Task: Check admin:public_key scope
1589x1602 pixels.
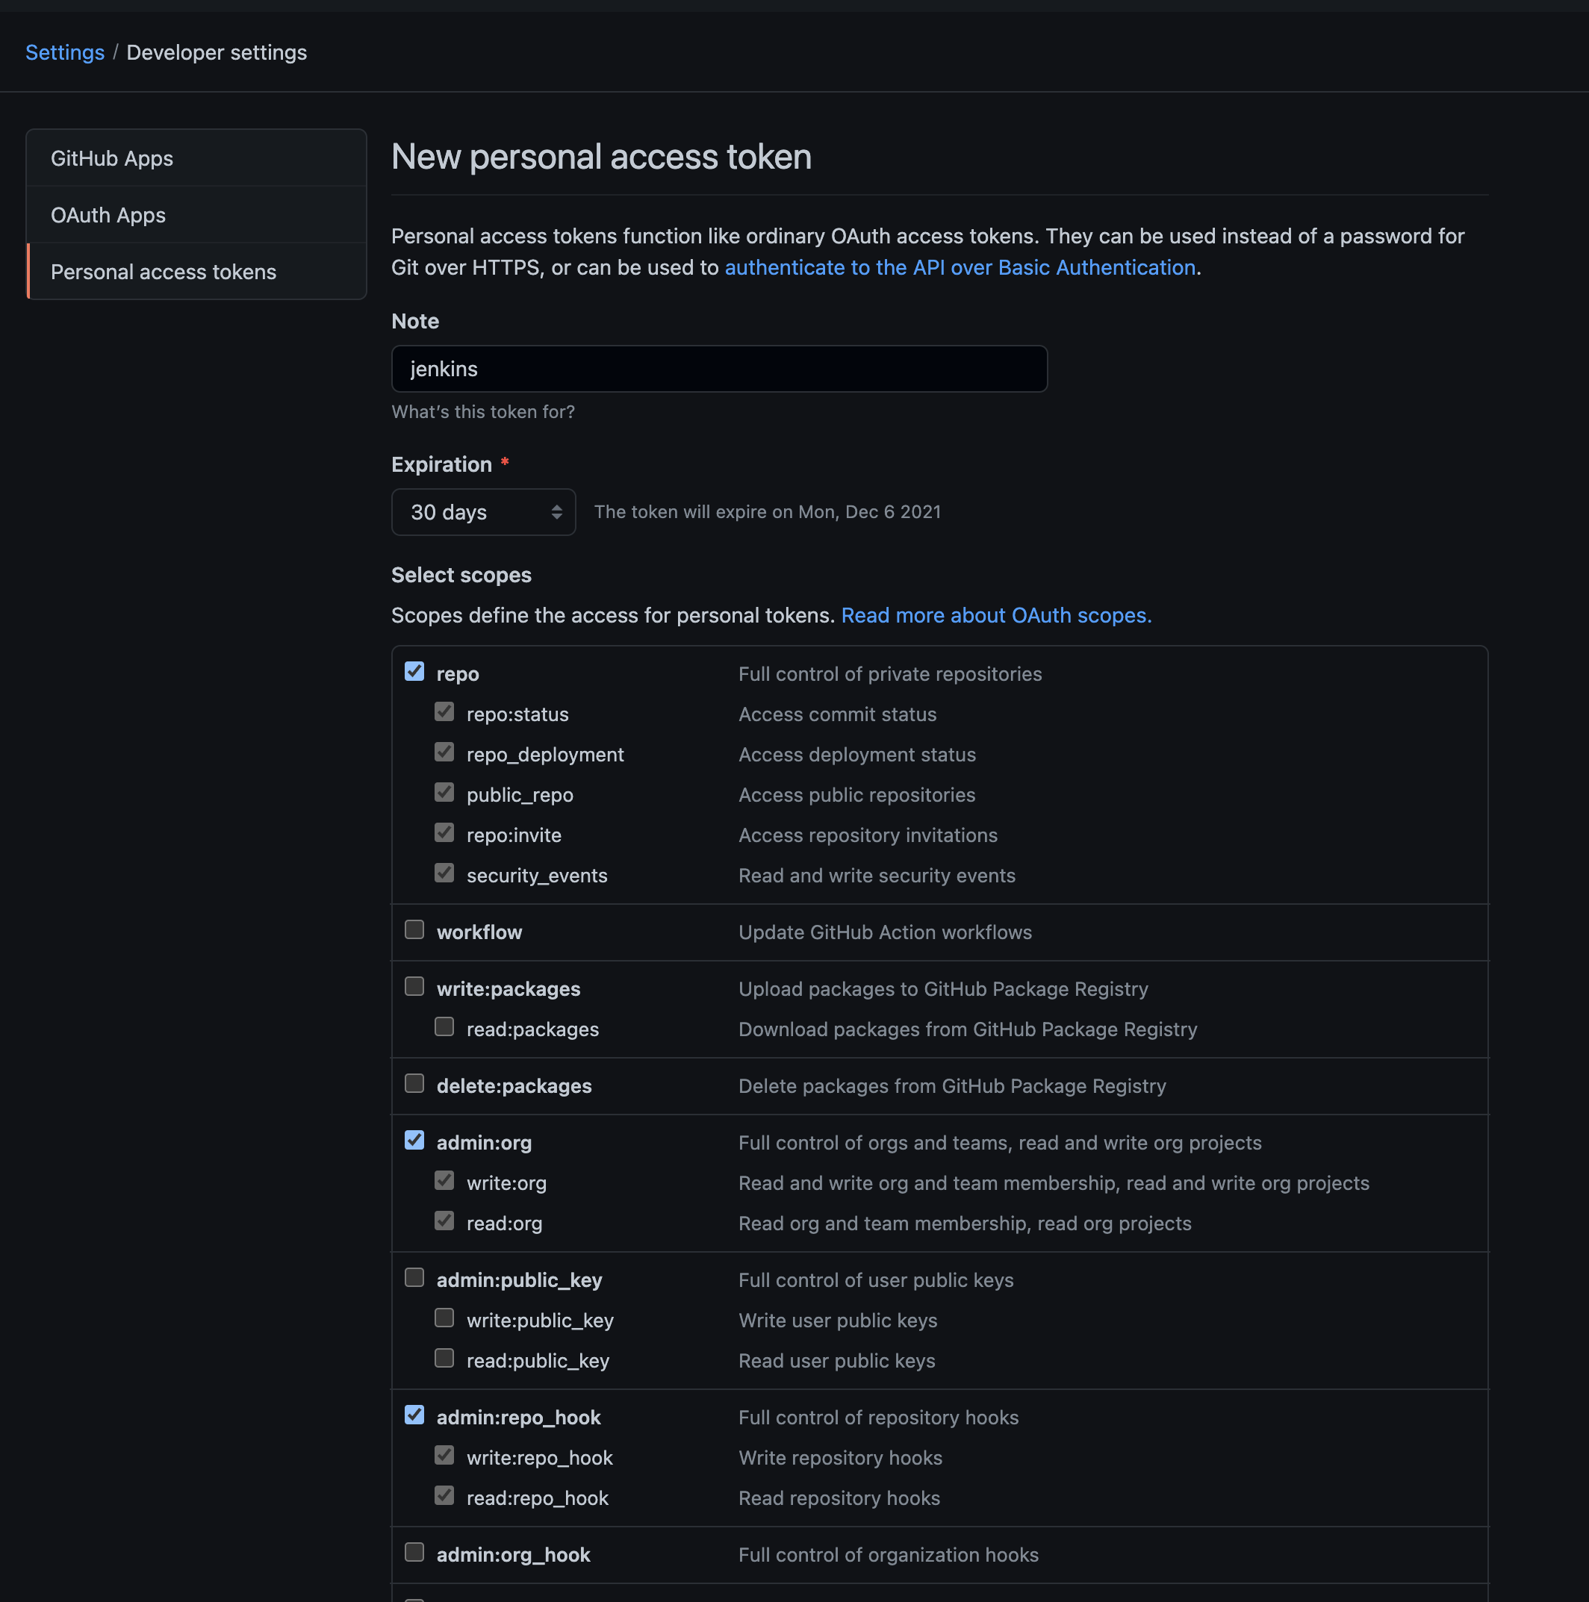Action: (414, 1278)
